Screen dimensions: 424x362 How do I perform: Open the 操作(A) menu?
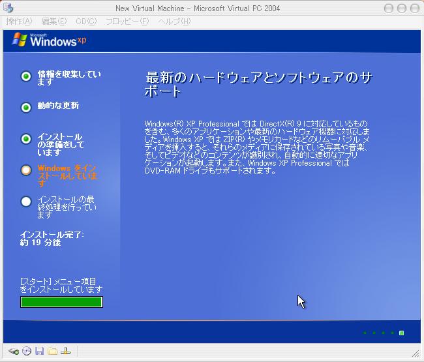[x=19, y=22]
